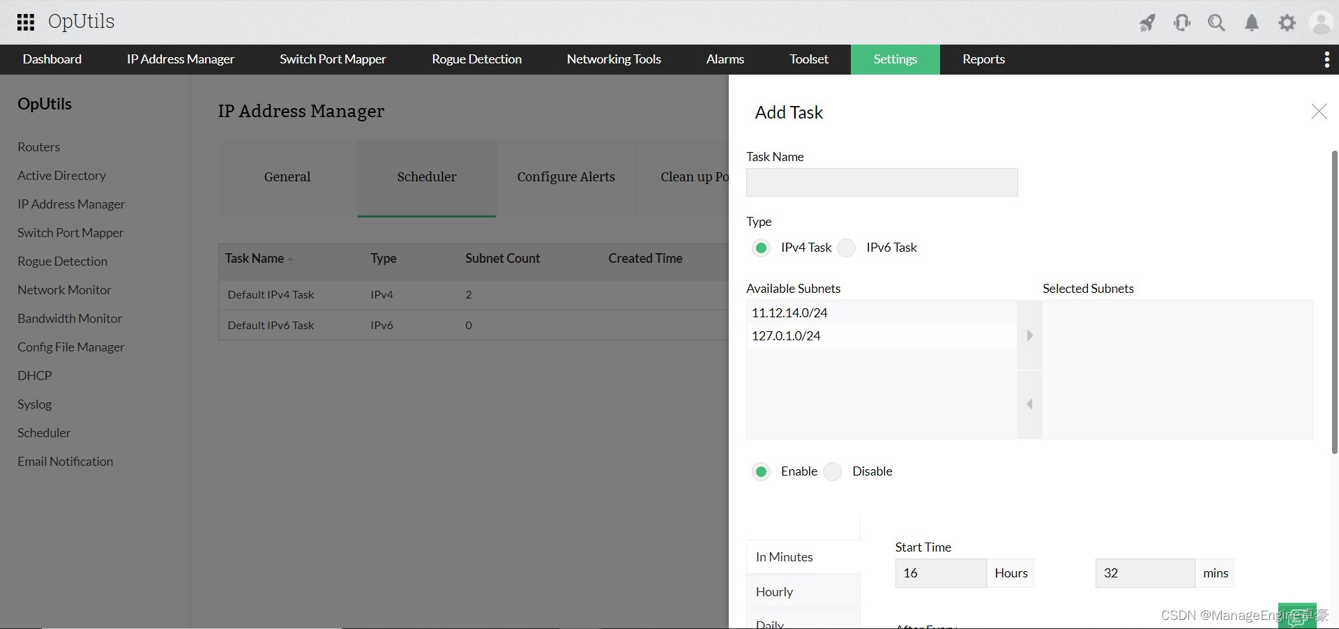
Task: Open Scheduler in the sidebar
Action: [44, 433]
